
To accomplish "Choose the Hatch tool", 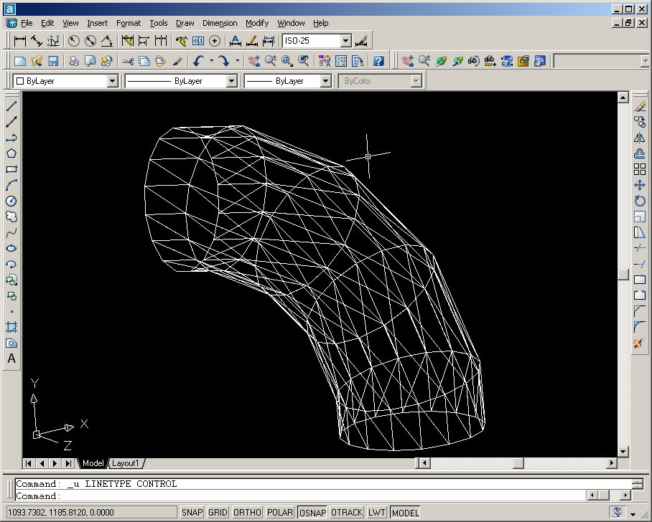I will 11,327.
